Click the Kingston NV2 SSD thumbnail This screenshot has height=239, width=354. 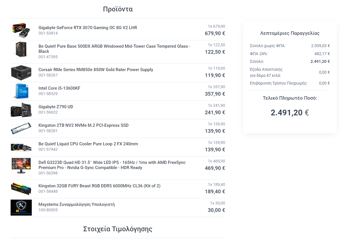21,128
